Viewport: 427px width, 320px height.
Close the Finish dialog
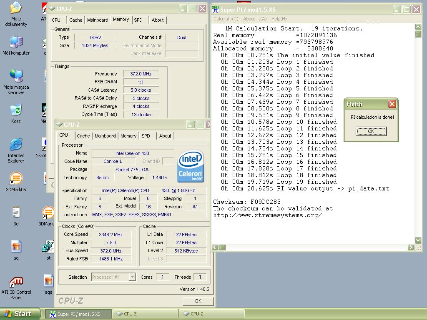pyautogui.click(x=392, y=104)
